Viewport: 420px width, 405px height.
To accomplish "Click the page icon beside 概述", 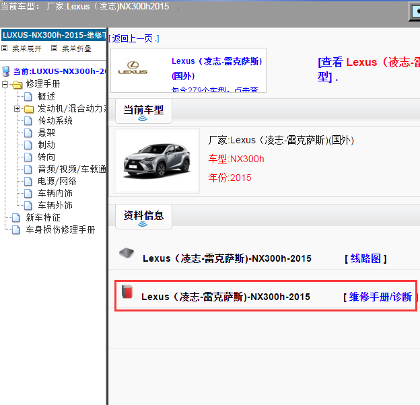I will [28, 97].
